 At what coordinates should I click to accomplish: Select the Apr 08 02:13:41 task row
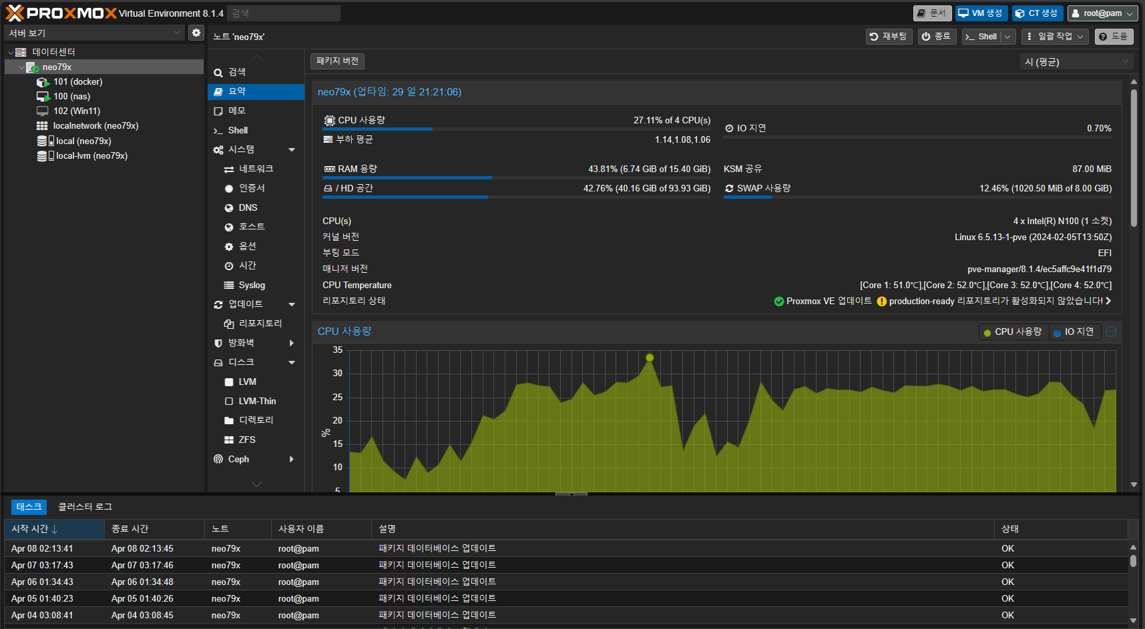tap(566, 549)
